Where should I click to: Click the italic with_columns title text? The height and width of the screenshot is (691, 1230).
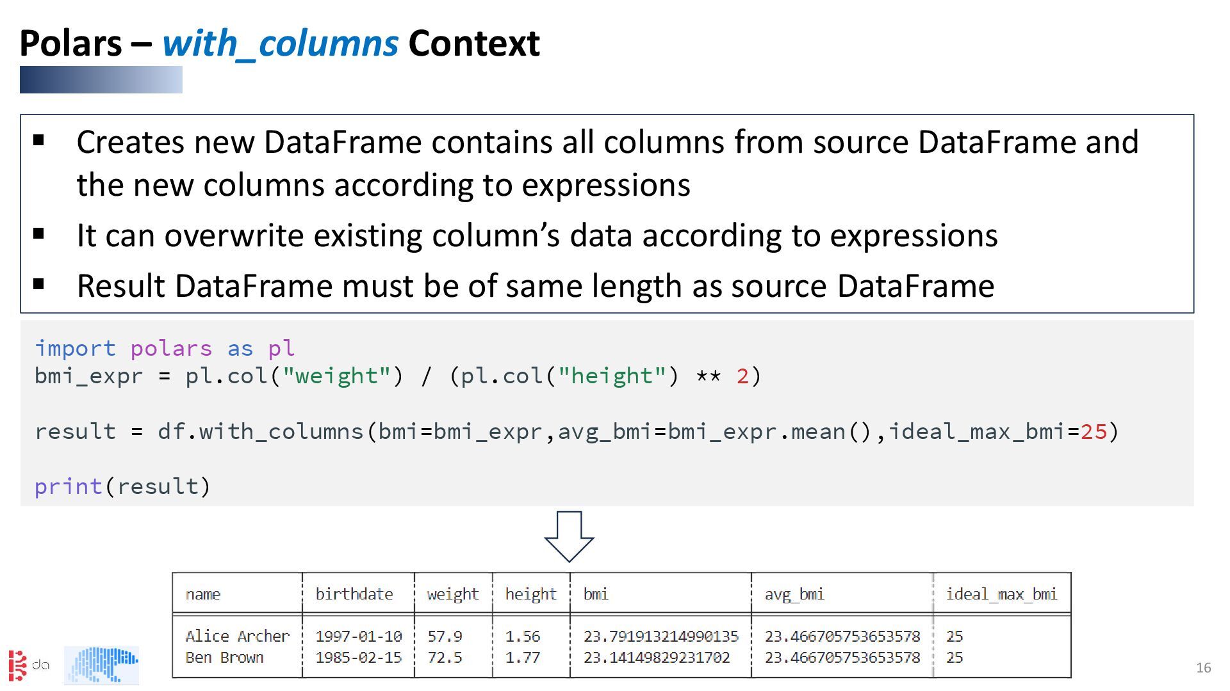pos(280,44)
